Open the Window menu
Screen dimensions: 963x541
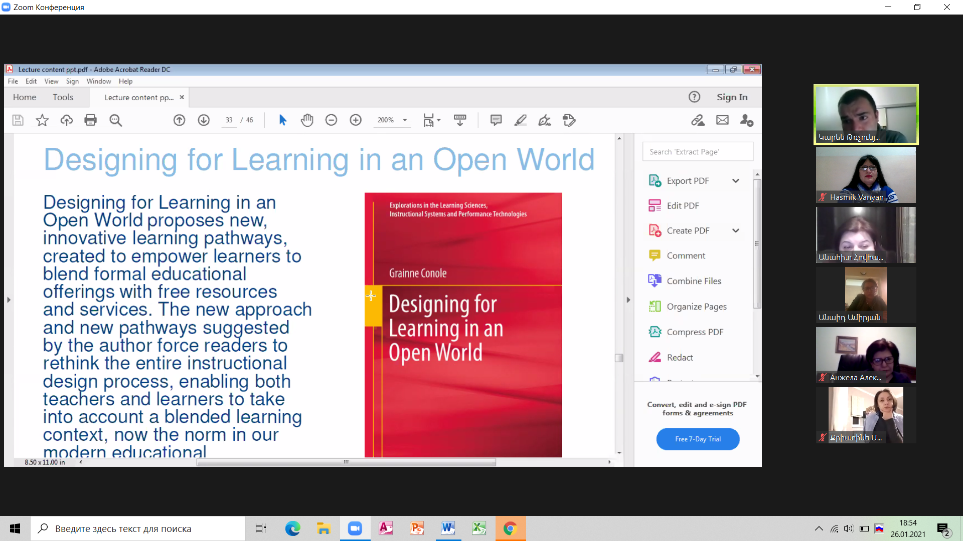(x=99, y=81)
